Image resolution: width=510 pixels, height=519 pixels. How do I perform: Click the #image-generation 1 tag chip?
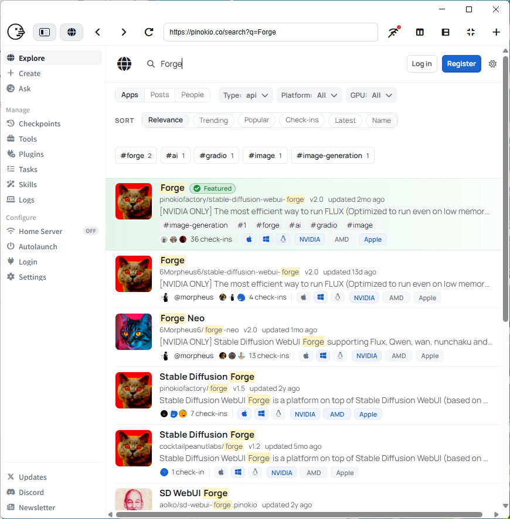tap(333, 156)
